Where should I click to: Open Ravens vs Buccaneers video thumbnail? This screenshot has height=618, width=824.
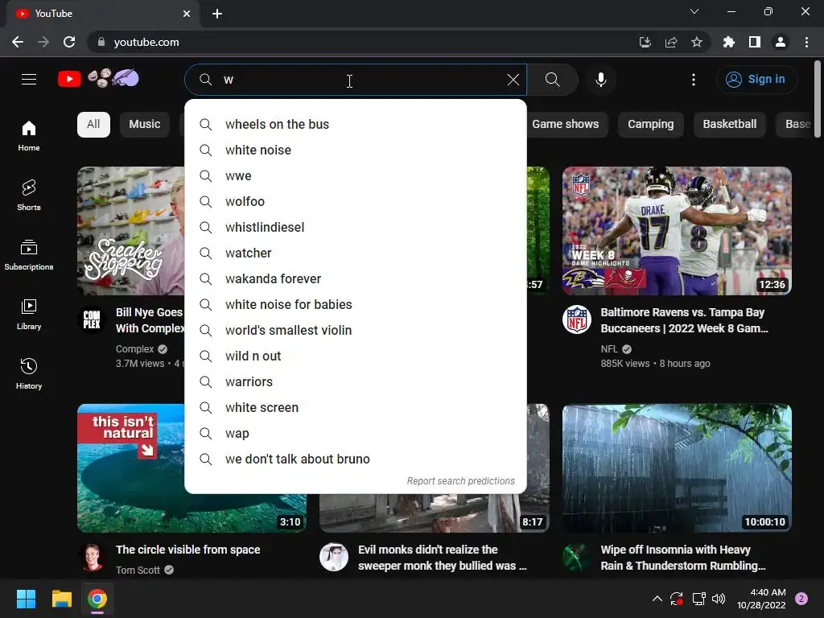point(677,231)
